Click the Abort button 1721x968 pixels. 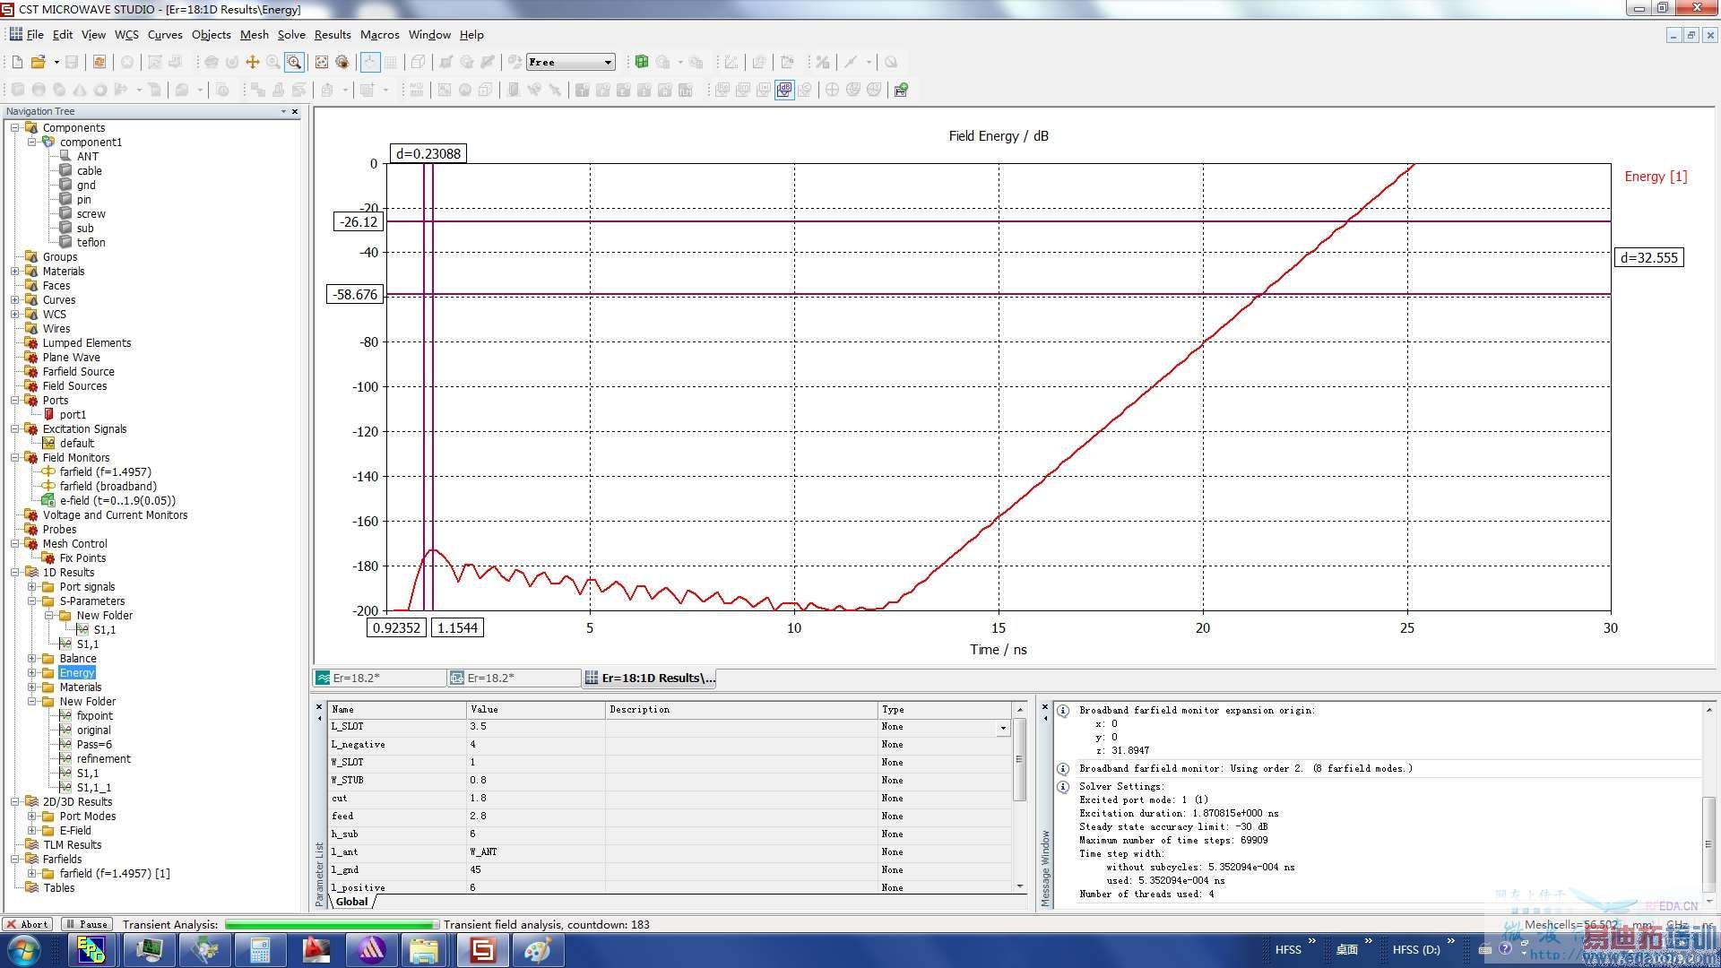pos(27,924)
